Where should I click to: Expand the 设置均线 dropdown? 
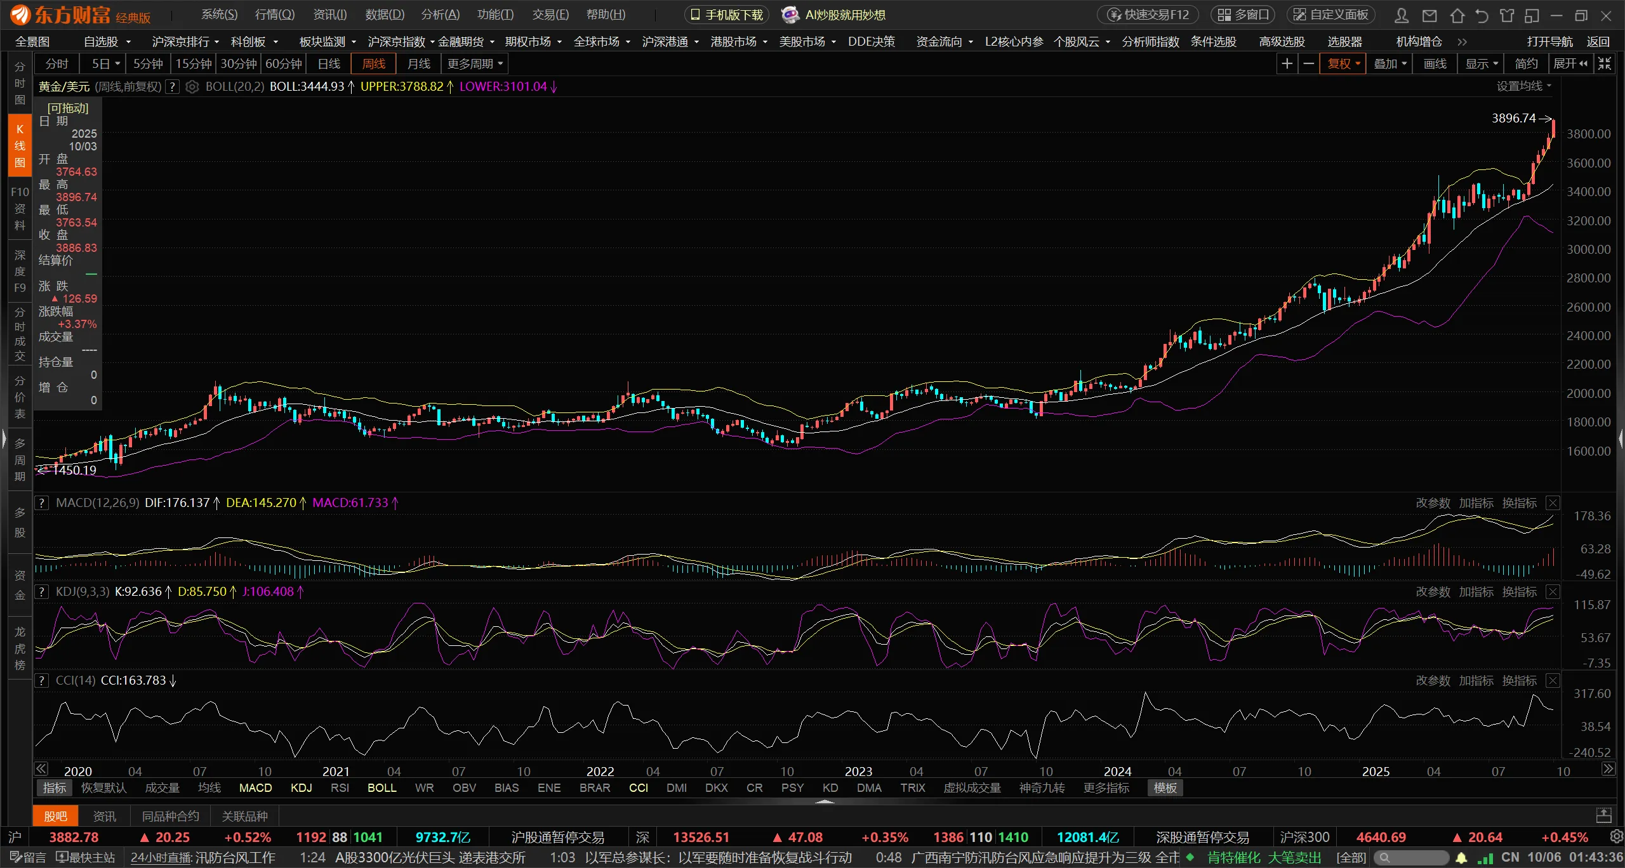tap(1523, 86)
